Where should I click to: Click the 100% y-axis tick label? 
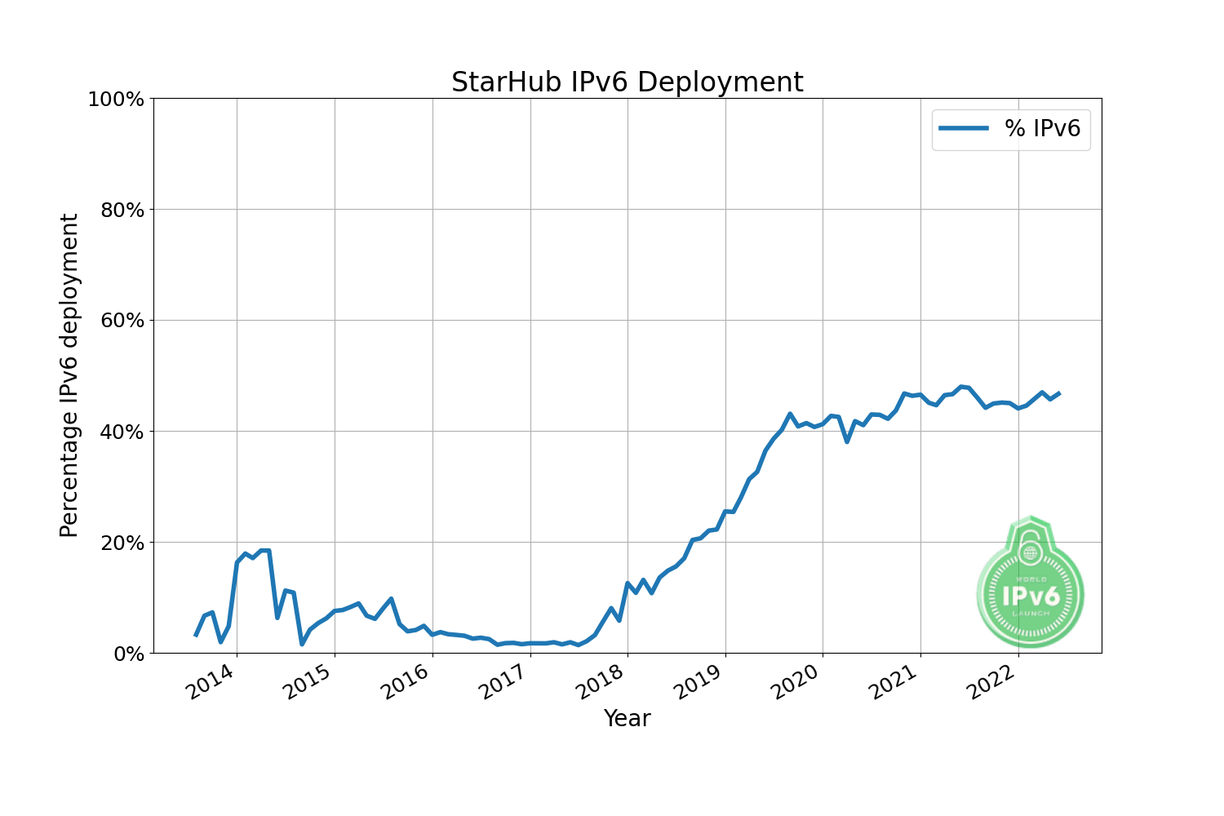tap(116, 100)
